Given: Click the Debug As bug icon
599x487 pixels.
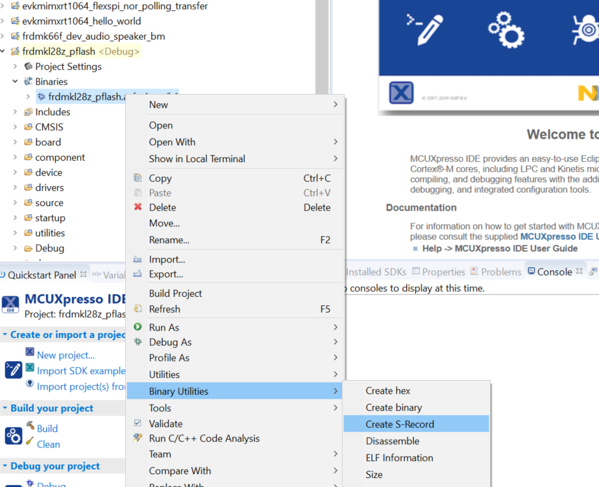Looking at the screenshot, I should tap(138, 342).
